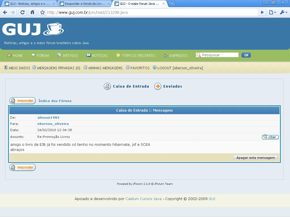This screenshot has width=290, height=217.
Task: Click the GUJ coffee cup logo
Action: (x=33, y=29)
